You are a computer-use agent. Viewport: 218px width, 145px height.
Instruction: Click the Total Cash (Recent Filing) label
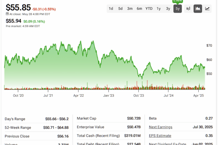(x=98, y=136)
